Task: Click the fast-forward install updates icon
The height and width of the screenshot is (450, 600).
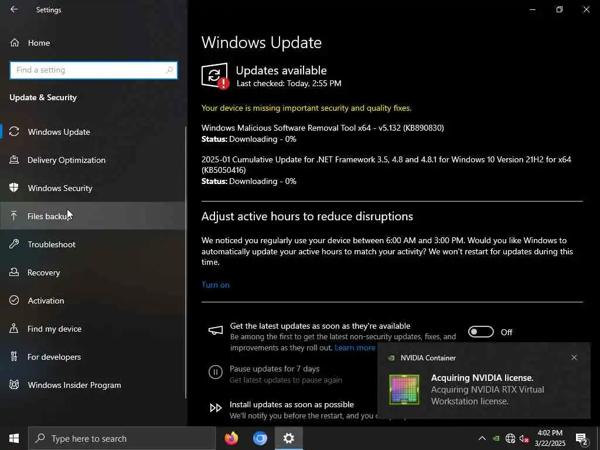Action: pos(216,408)
